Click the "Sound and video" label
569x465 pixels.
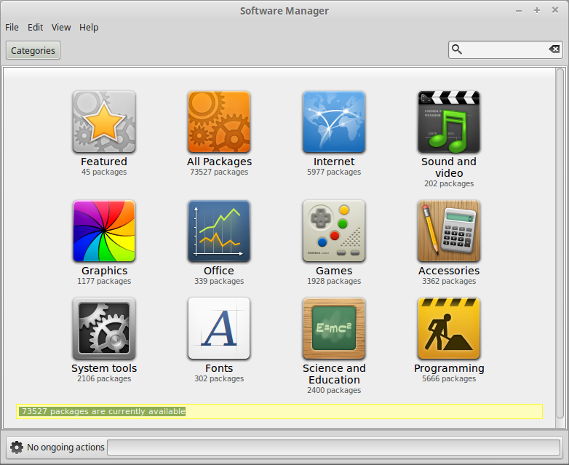coord(449,167)
